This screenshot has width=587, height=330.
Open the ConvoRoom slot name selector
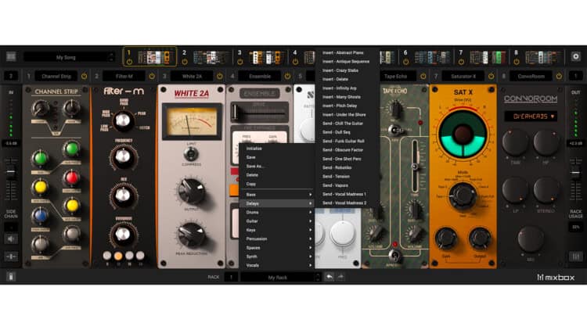coord(531,77)
